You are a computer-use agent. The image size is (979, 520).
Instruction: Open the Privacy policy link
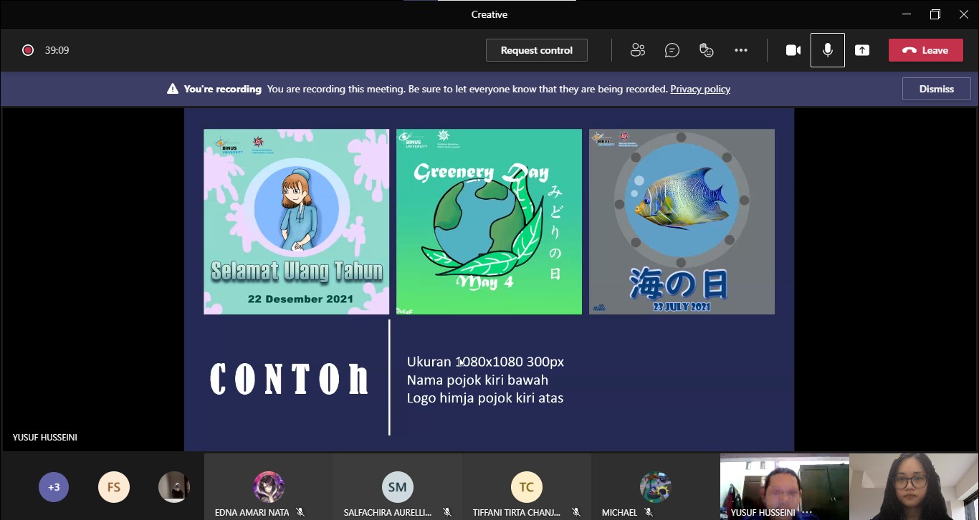point(699,90)
